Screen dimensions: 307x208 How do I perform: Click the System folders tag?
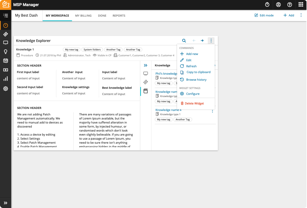92,50
